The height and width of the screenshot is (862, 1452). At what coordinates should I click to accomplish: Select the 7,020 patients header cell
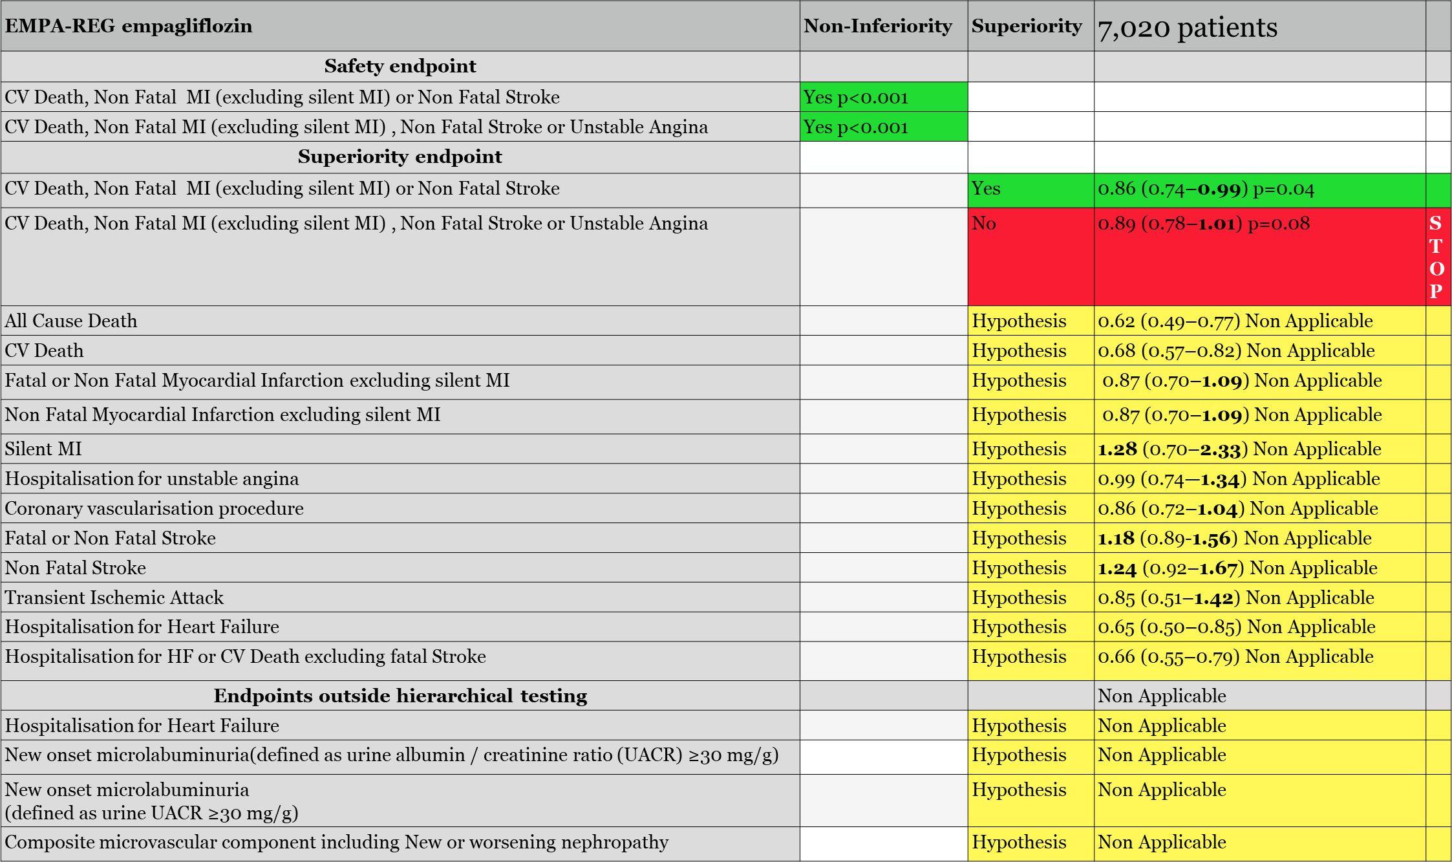pyautogui.click(x=1260, y=26)
